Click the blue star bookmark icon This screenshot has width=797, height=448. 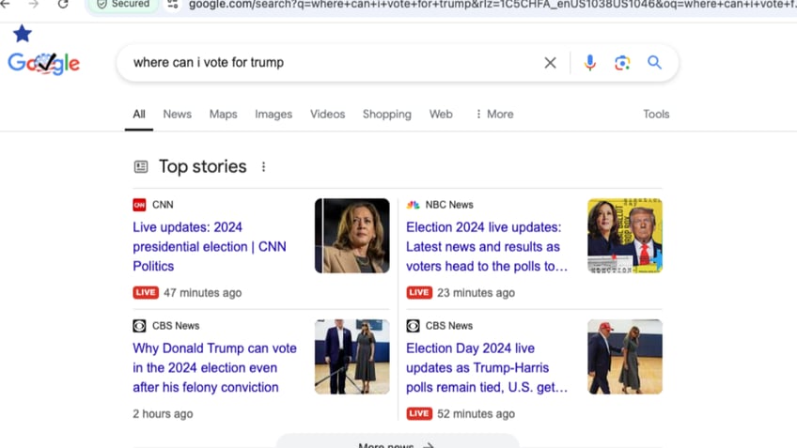pos(23,34)
